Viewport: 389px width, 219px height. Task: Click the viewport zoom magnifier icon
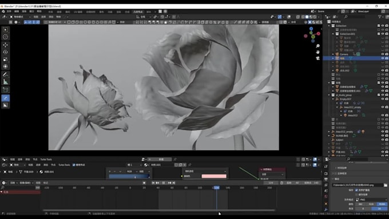[318, 46]
